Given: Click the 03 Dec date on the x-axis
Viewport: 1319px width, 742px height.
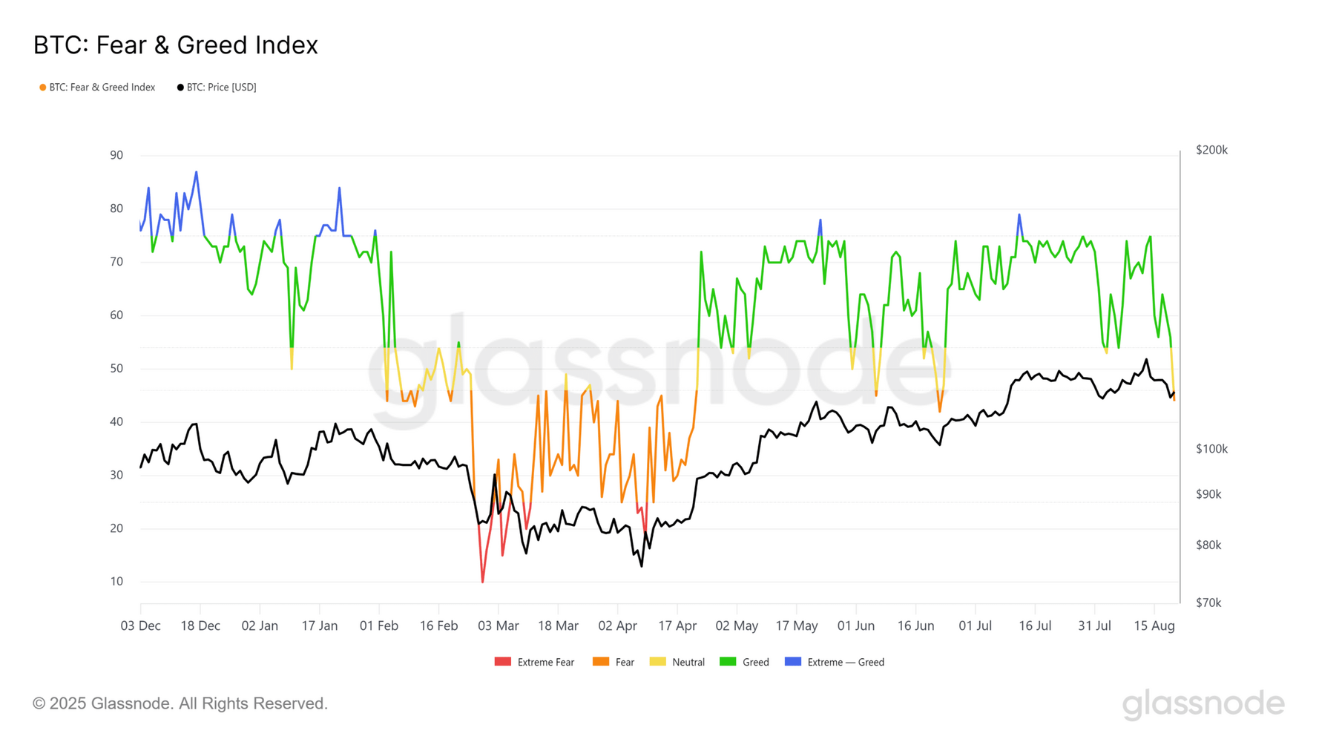Looking at the screenshot, I should tap(140, 626).
